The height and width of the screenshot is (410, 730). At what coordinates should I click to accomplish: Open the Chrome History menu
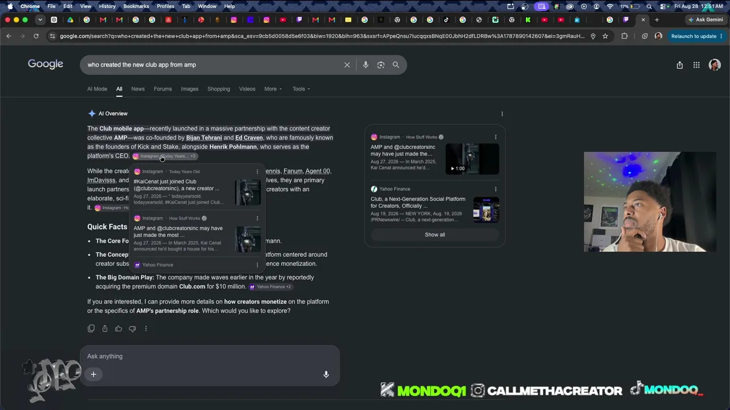click(107, 6)
